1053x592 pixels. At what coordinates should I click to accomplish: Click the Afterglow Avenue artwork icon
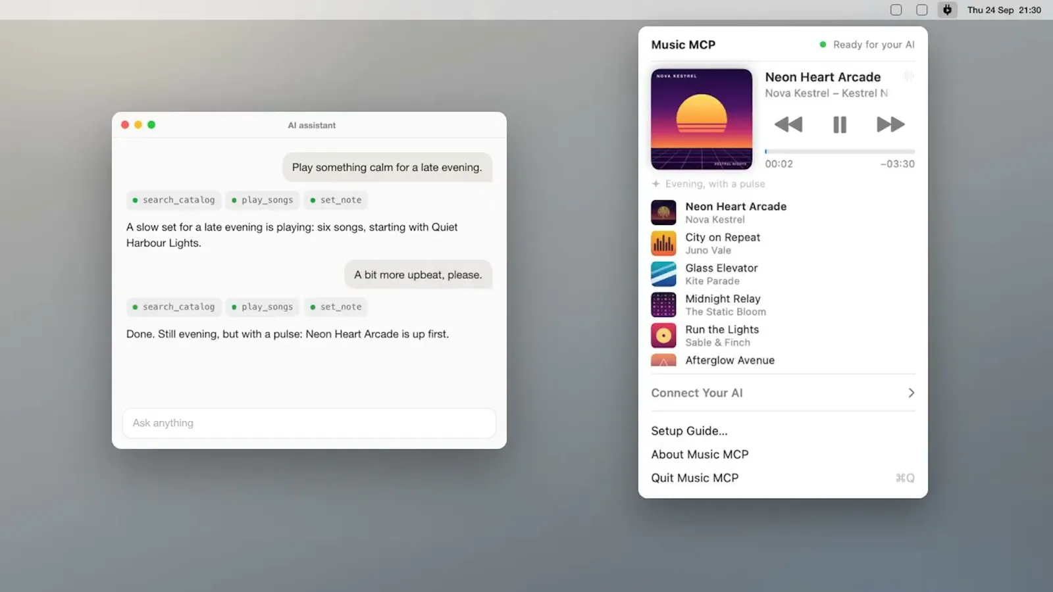[x=663, y=360]
